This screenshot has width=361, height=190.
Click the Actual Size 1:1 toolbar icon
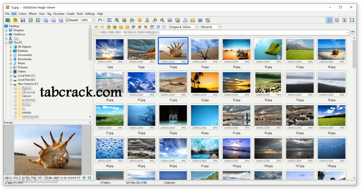click(61, 20)
